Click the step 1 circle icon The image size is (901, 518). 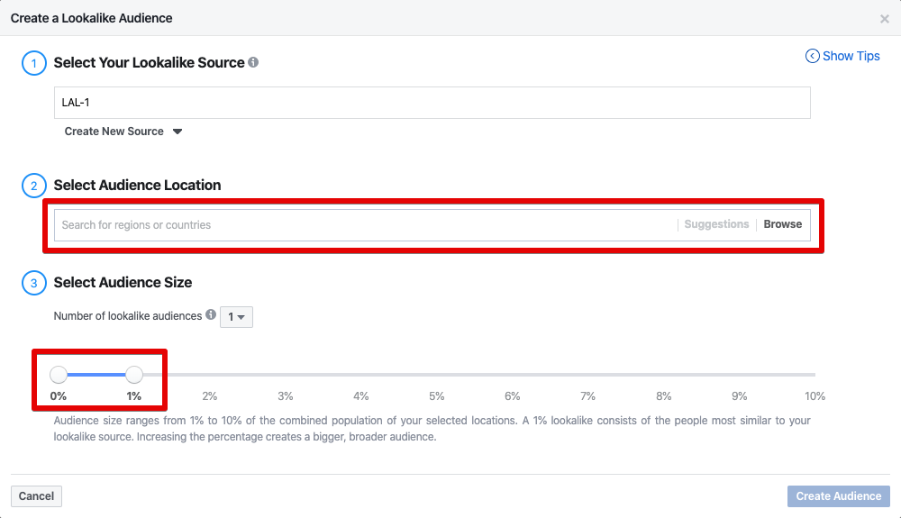33,63
